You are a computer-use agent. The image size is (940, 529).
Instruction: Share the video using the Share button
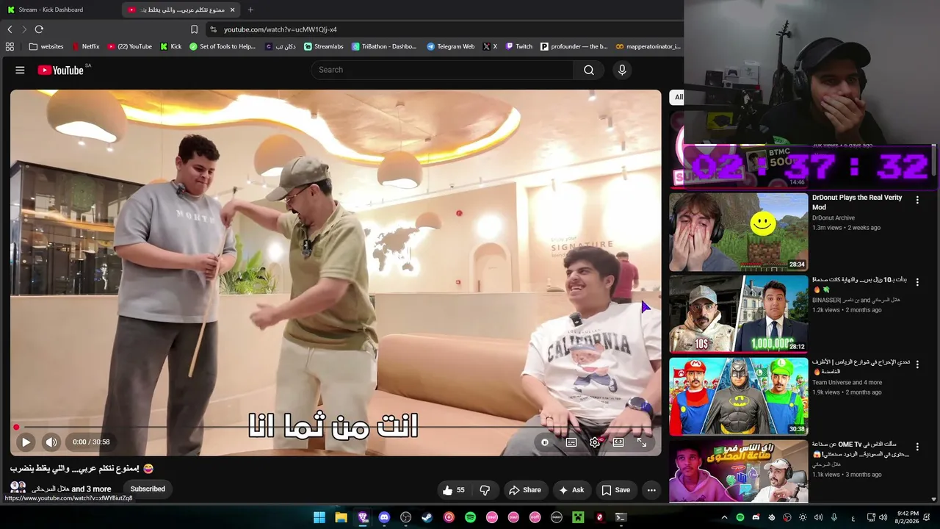click(525, 490)
